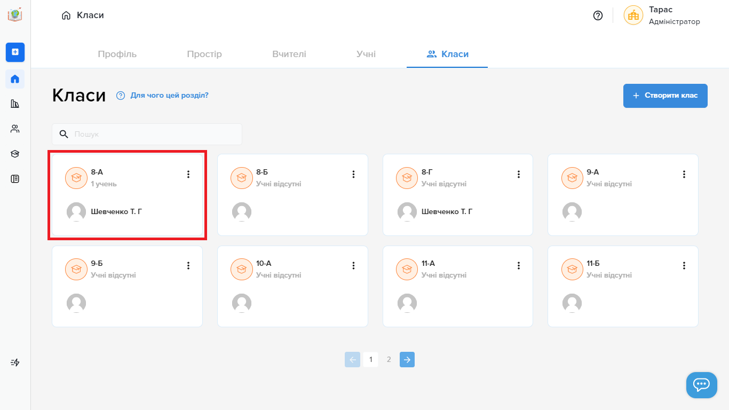729x410 pixels.
Task: Open the three-dot menu for 10-А
Action: click(x=353, y=265)
